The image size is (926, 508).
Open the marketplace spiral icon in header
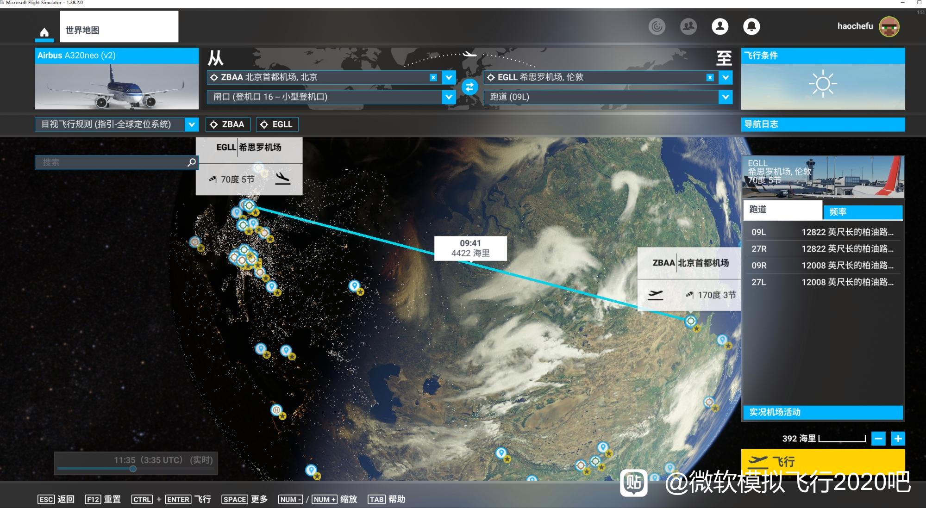[x=657, y=26]
